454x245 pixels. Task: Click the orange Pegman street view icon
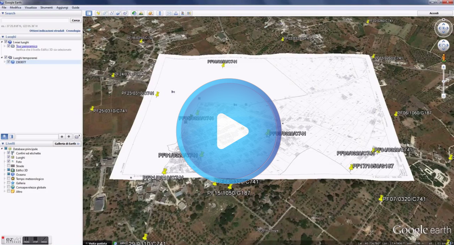tap(443, 58)
